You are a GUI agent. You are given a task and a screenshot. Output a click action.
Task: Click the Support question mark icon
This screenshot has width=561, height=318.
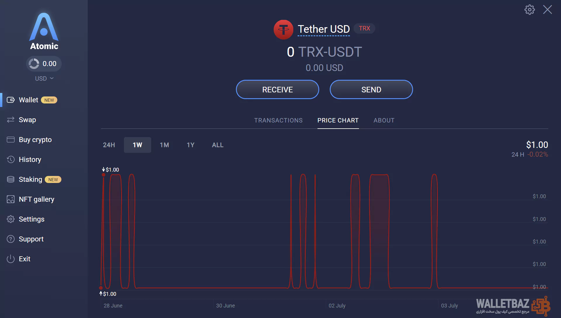[x=11, y=239]
